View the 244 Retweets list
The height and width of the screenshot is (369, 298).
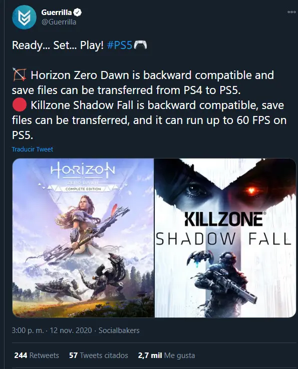pyautogui.click(x=37, y=355)
